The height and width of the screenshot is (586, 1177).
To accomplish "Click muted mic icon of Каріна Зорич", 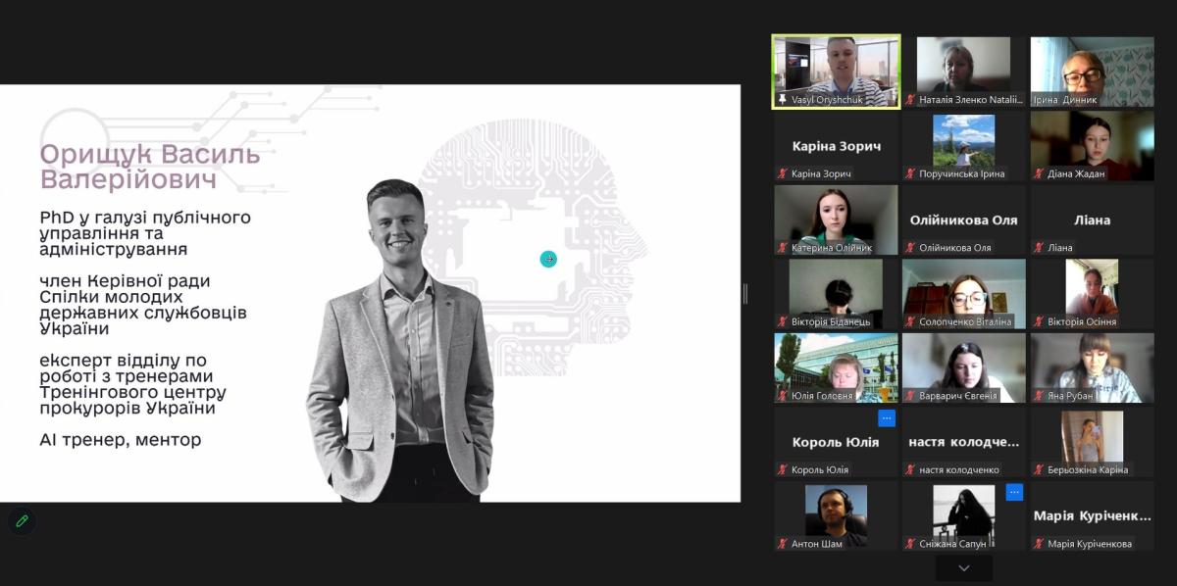I will pyautogui.click(x=782, y=173).
